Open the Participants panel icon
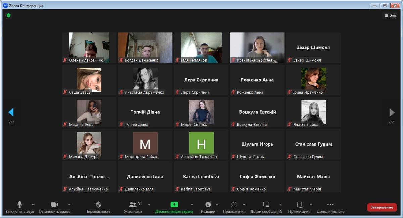The width and height of the screenshot is (403, 218). (133, 204)
